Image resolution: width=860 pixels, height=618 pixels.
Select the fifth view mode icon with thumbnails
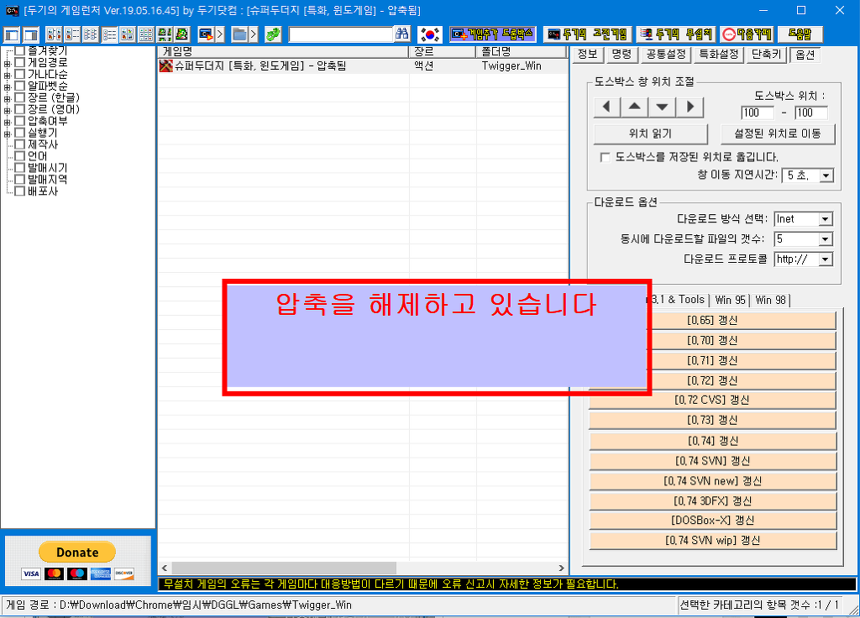[128, 34]
